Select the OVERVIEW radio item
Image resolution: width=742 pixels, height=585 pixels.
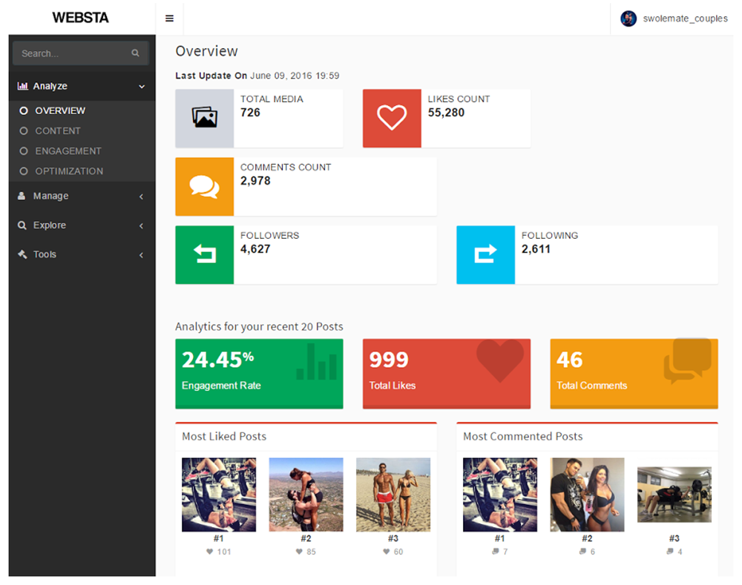tap(24, 110)
